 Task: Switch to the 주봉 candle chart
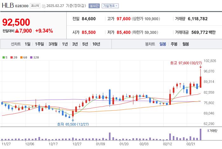tap(174, 44)
